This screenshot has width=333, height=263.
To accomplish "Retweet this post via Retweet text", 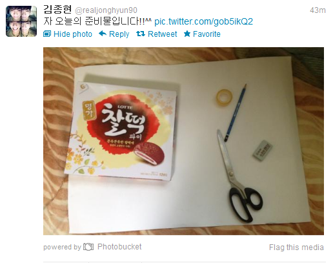I will tap(163, 34).
